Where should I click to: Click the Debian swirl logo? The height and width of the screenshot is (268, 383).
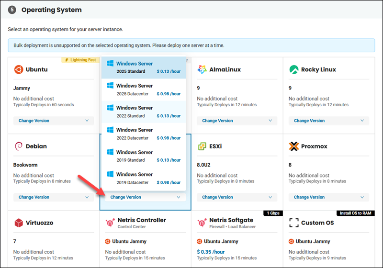tap(19, 146)
